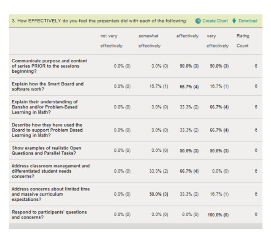Image resolution: width=271 pixels, height=235 pixels.
Task: Select the 'Respond to participants' questions' row label
Action: [x=49, y=215]
